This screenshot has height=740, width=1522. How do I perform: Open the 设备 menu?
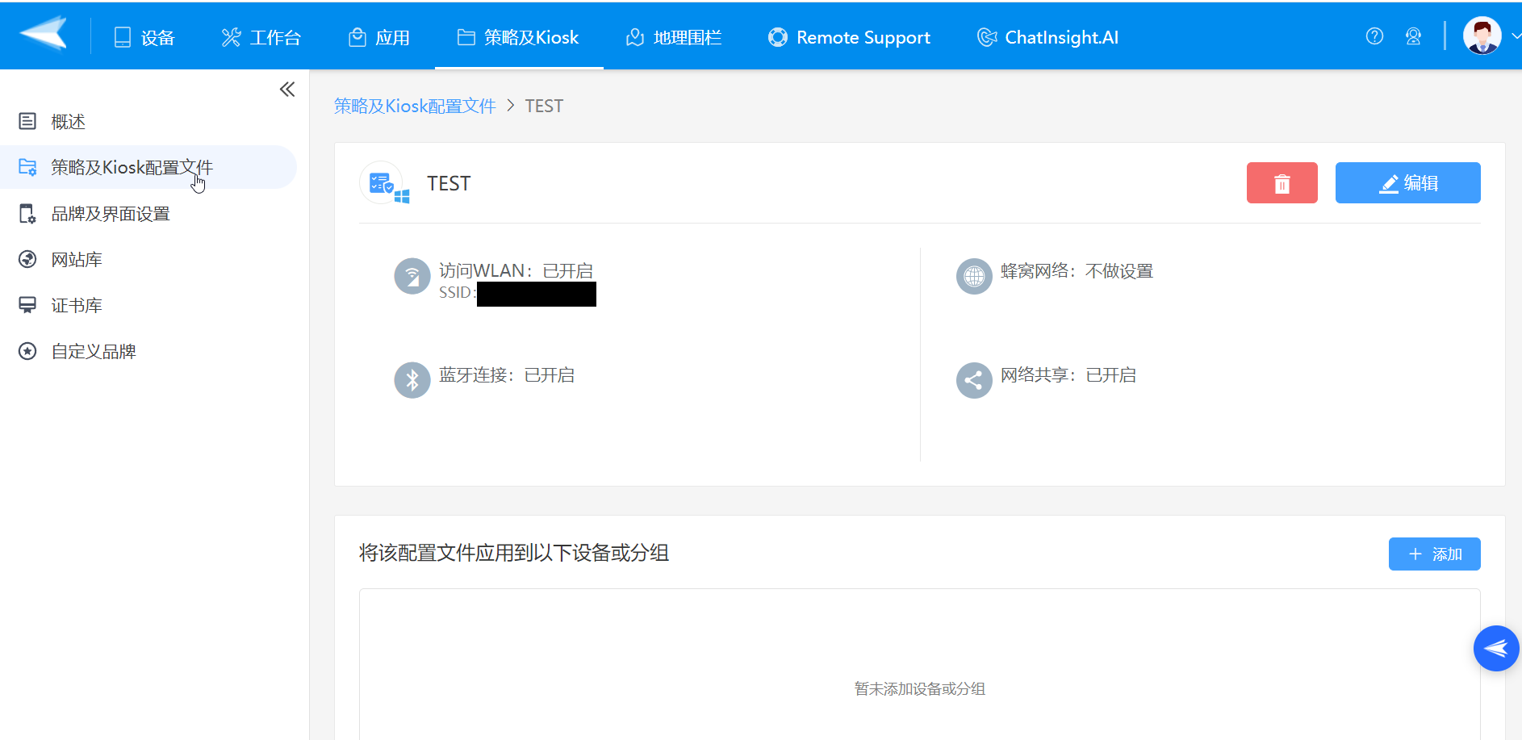(144, 37)
